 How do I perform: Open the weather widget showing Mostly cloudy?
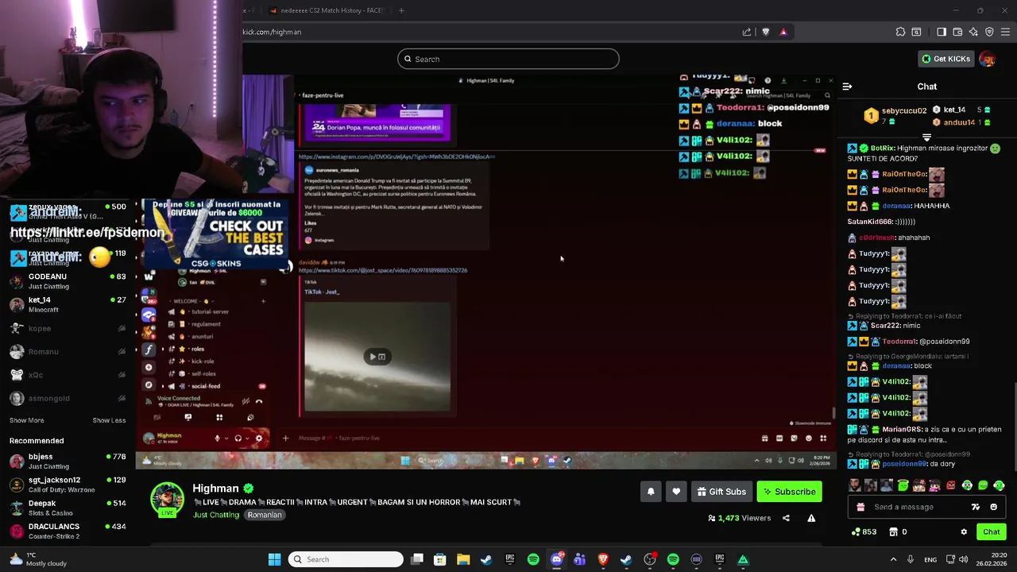pyautogui.click(x=38, y=559)
